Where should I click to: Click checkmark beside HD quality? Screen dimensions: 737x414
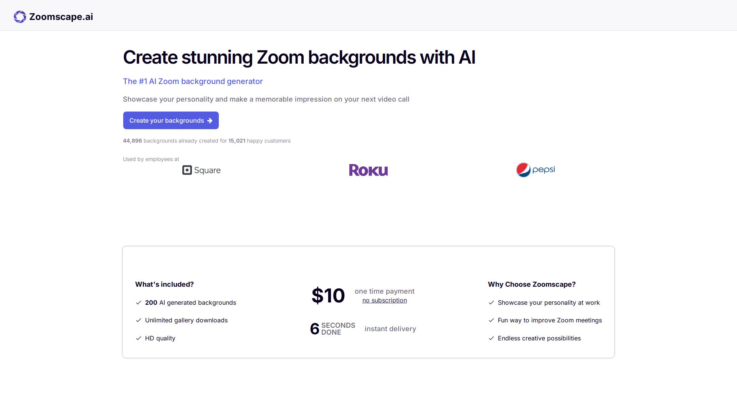point(139,338)
